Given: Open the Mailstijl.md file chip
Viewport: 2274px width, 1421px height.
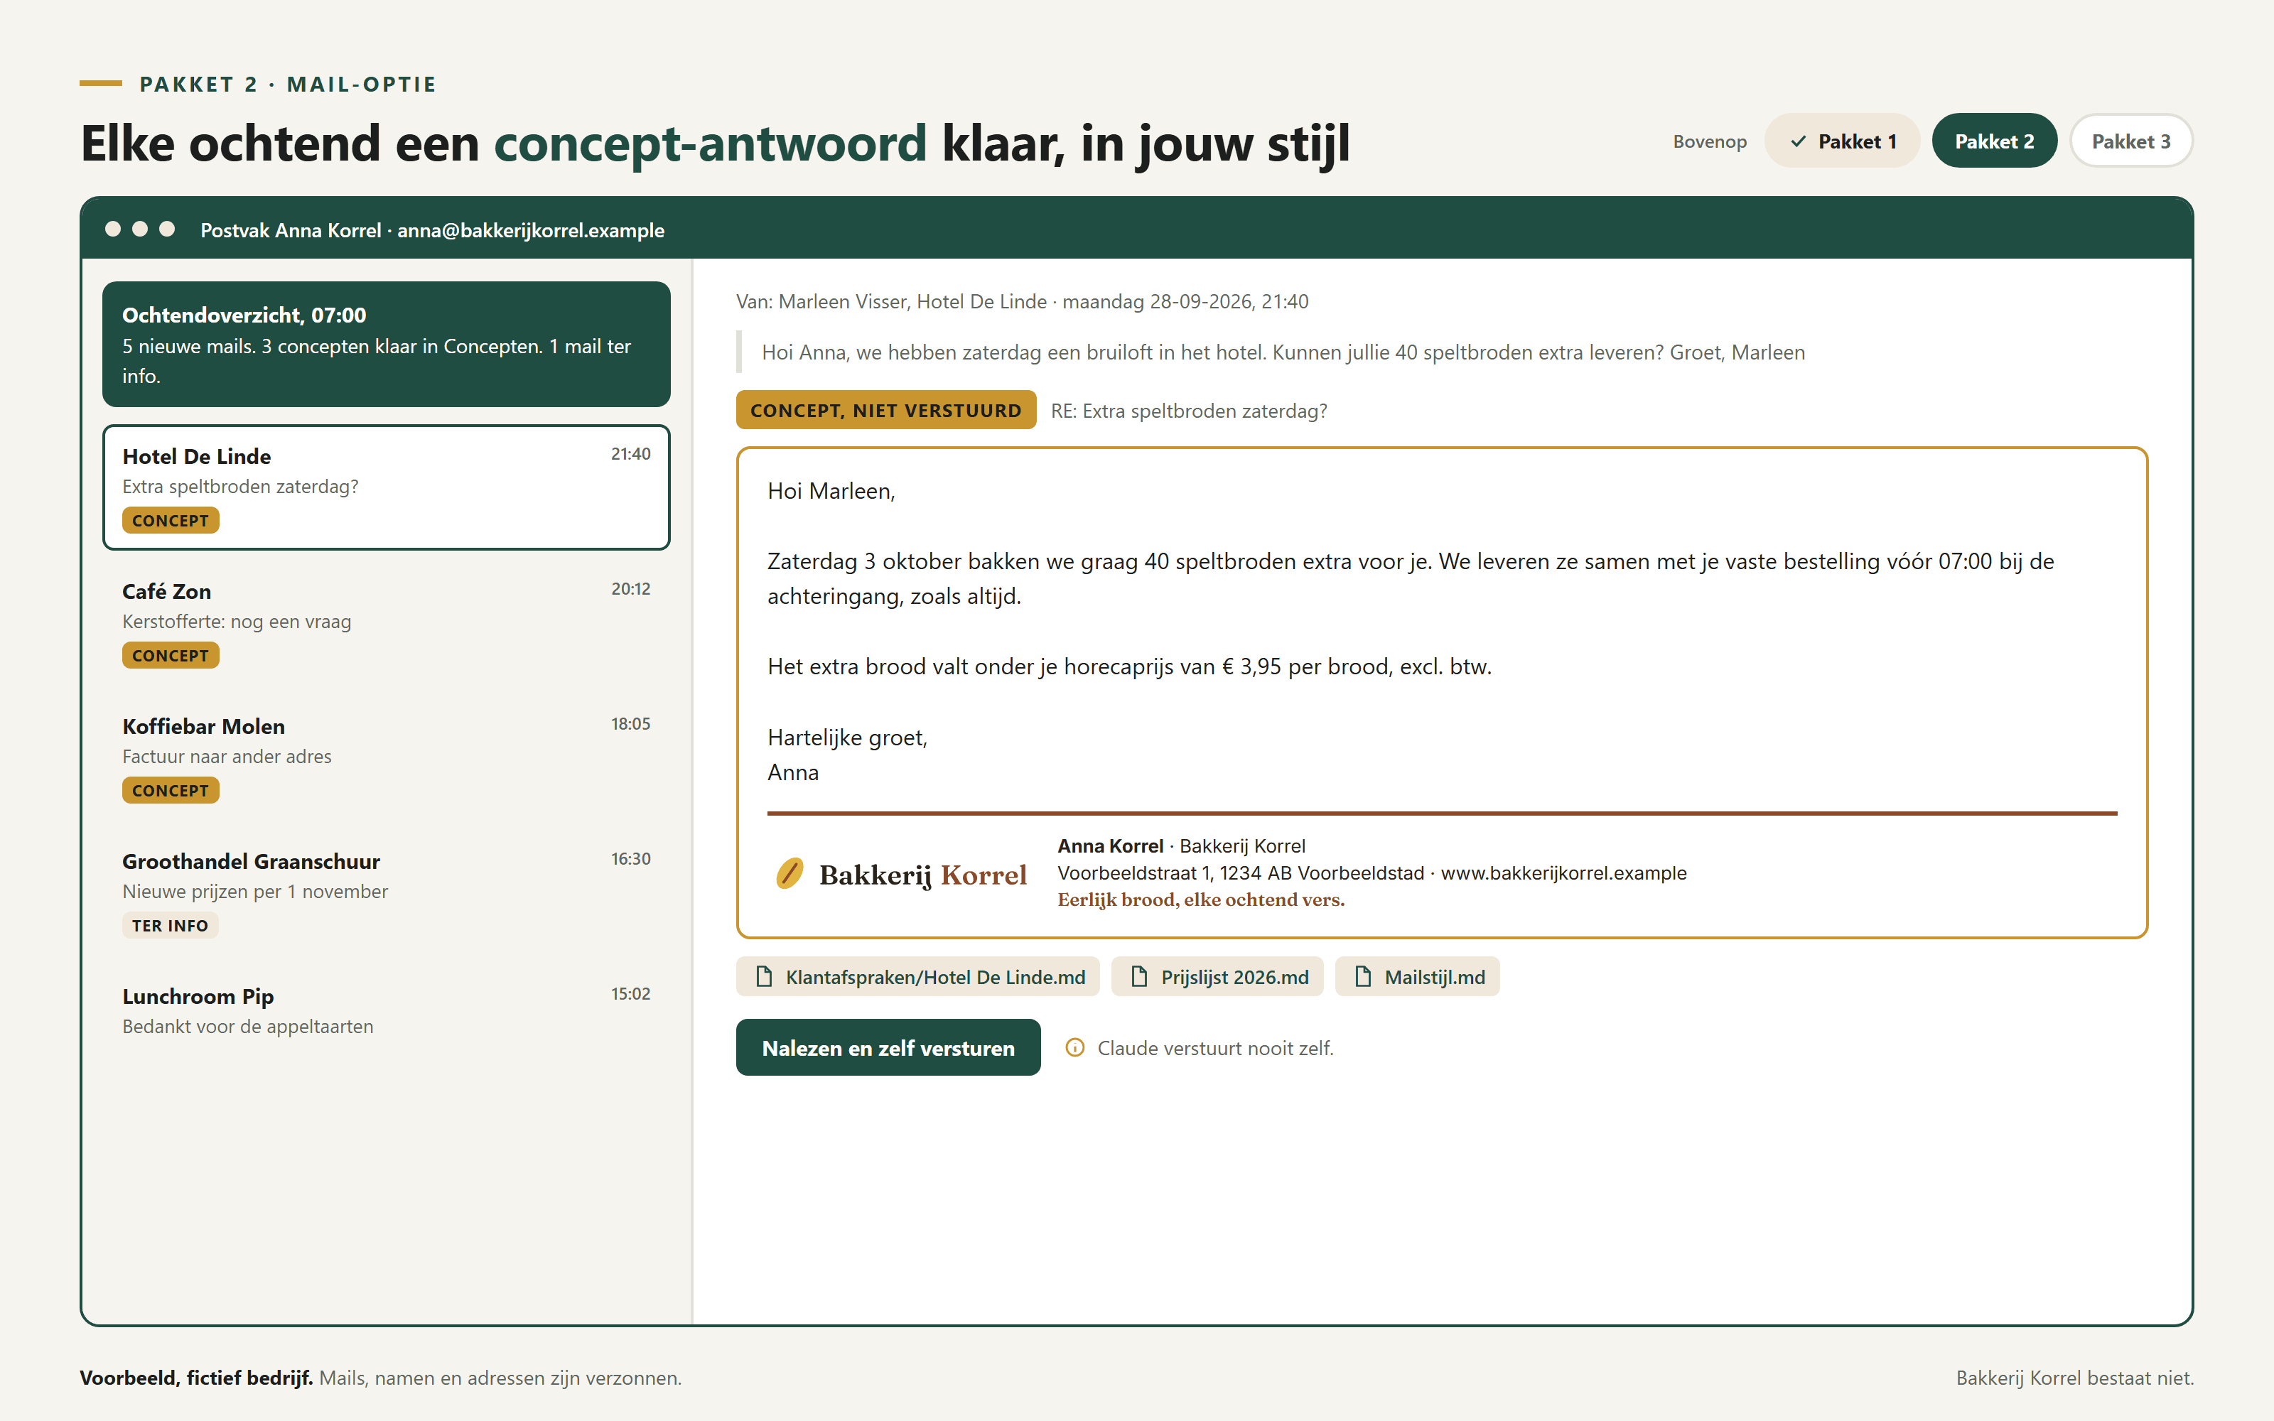Looking at the screenshot, I should tap(1417, 976).
